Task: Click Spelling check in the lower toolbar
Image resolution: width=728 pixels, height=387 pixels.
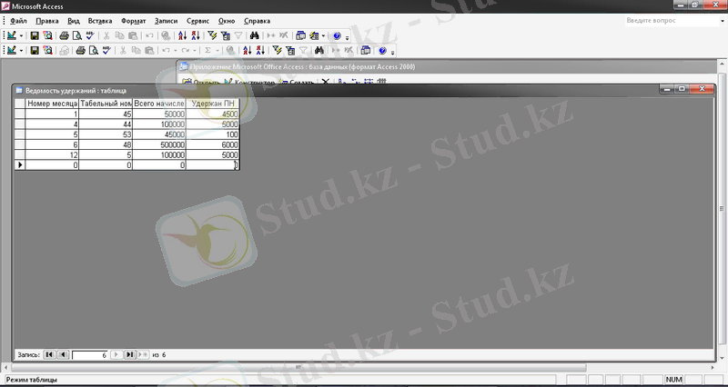Action: click(x=106, y=51)
